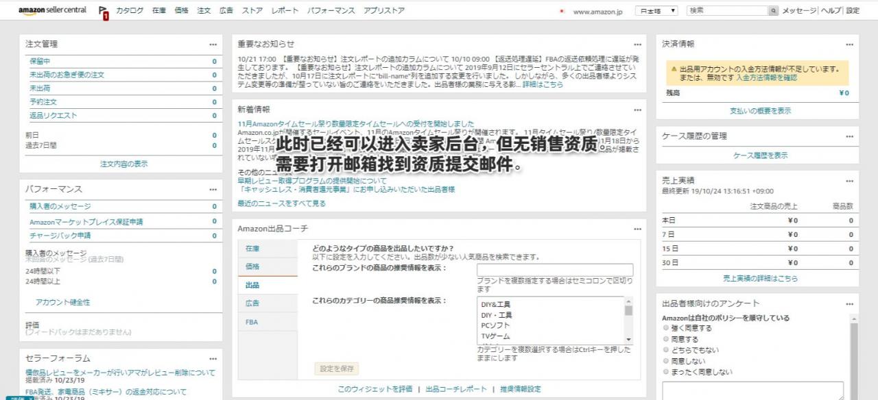This screenshot has height=400, width=878.
Task: Open the 出品コーチレポート link
Action: pos(456,389)
